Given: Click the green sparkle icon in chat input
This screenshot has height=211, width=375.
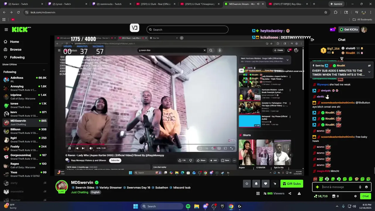Looking at the screenshot, I should click(317, 187).
